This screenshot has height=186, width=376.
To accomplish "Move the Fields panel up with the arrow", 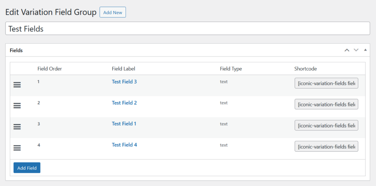I will [x=347, y=50].
